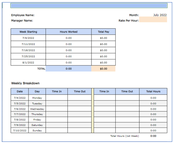This screenshot has width=174, height=144.
Task: Select the blue TOTAL hours cell
Action: (69, 69)
